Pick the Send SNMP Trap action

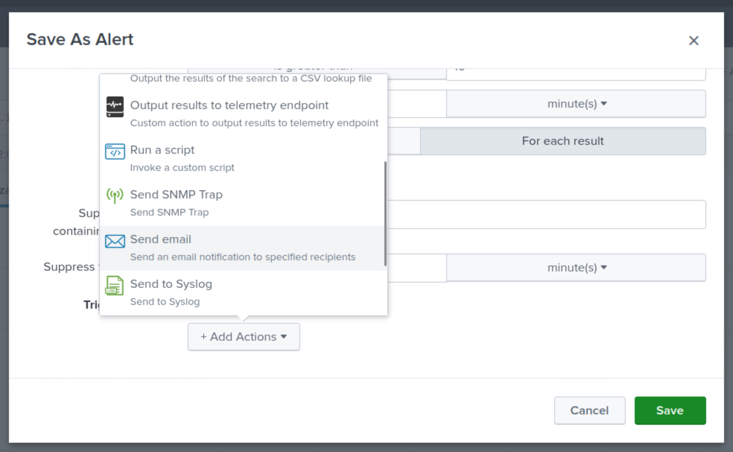(176, 195)
